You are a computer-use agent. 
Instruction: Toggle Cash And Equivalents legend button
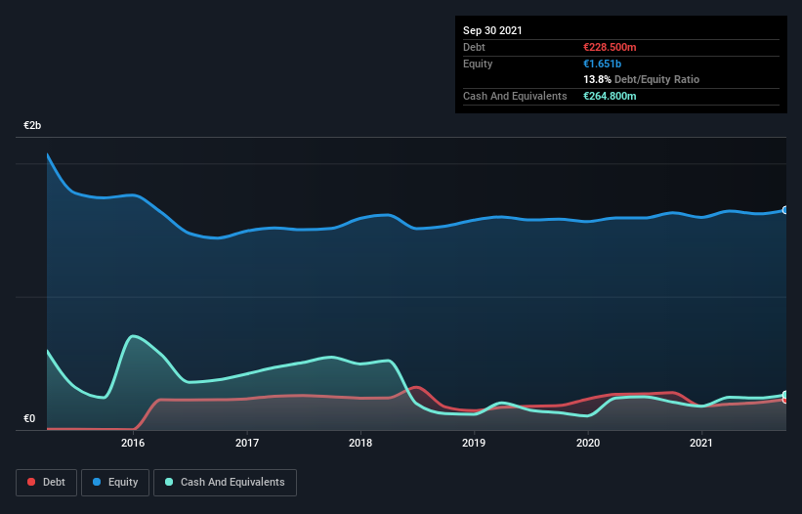225,483
